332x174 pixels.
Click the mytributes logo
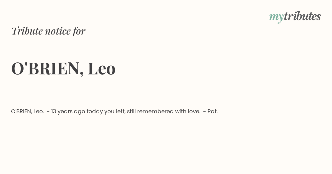pyautogui.click(x=295, y=17)
